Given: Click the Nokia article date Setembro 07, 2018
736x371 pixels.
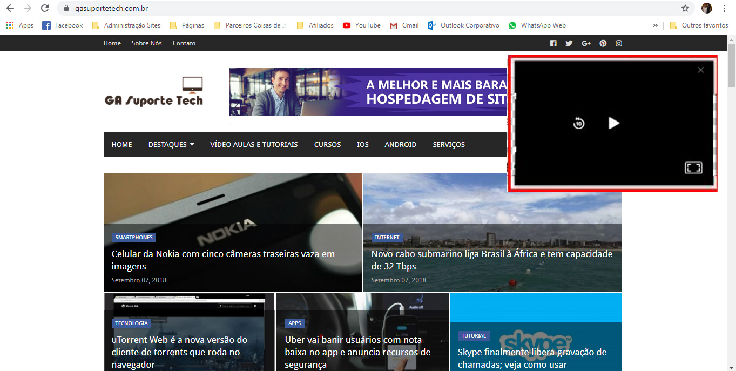Looking at the screenshot, I should [x=139, y=280].
